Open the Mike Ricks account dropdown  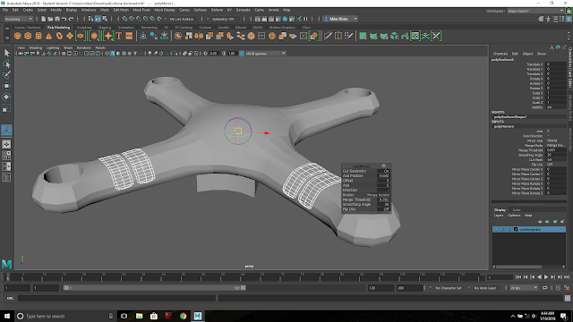pyautogui.click(x=340, y=19)
